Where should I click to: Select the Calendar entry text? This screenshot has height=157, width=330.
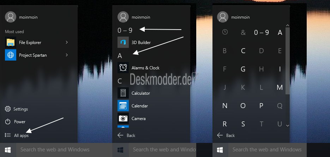(140, 106)
